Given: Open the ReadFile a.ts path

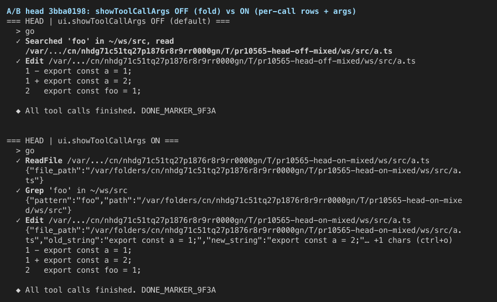Looking at the screenshot, I should [248, 160].
